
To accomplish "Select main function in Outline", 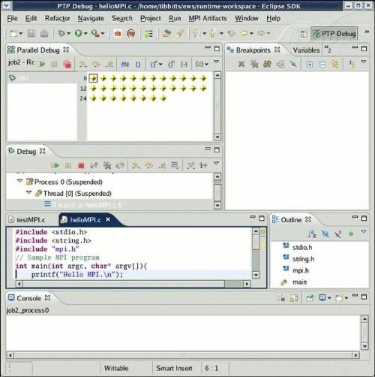I will pos(299,282).
